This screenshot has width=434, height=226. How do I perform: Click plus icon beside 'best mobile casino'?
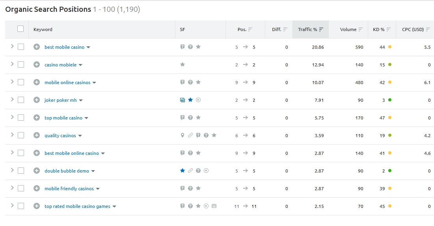37,47
